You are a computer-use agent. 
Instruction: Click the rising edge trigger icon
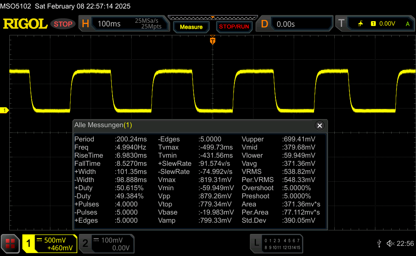click(361, 24)
